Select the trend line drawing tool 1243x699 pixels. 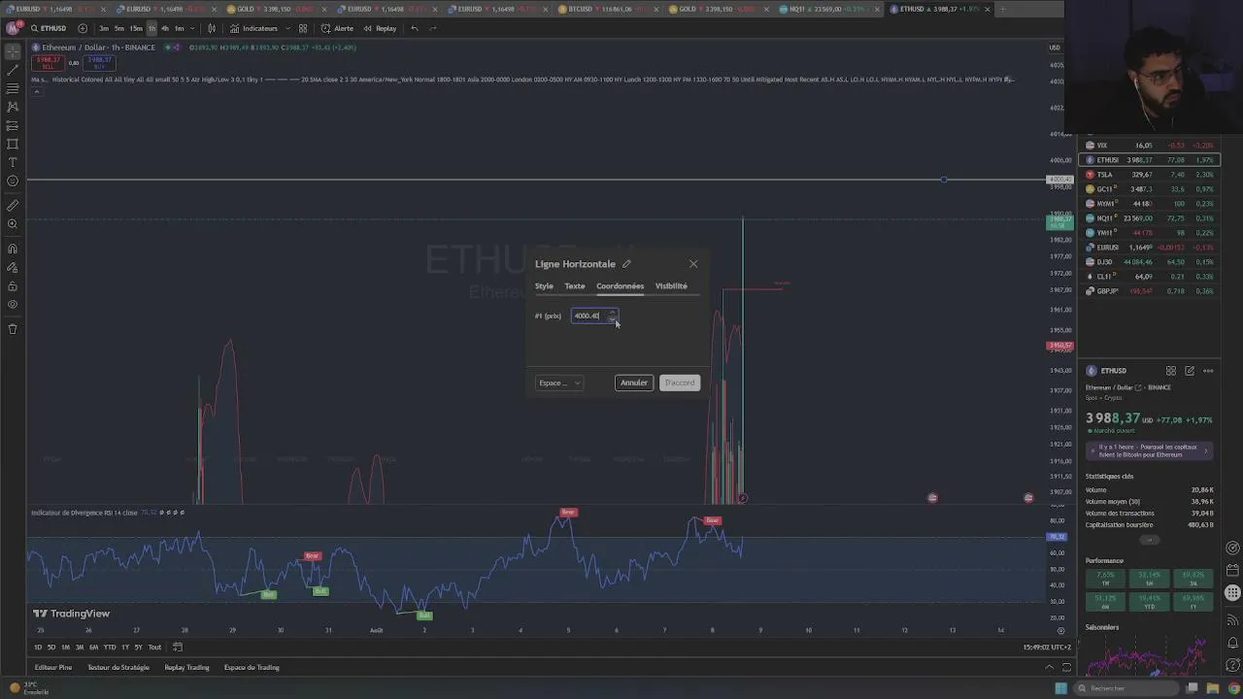13,70
